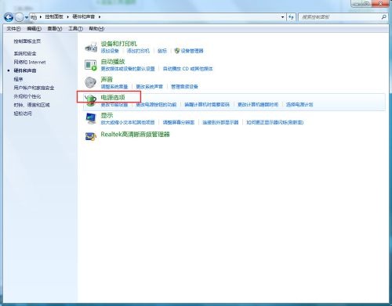The image size is (392, 306).
Task: Select 硬件和声音 breadcrumb segment
Action: pos(83,16)
